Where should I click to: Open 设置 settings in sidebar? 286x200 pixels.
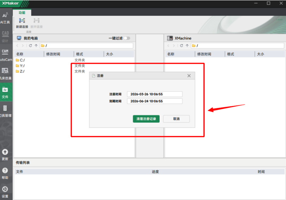click(x=5, y=191)
